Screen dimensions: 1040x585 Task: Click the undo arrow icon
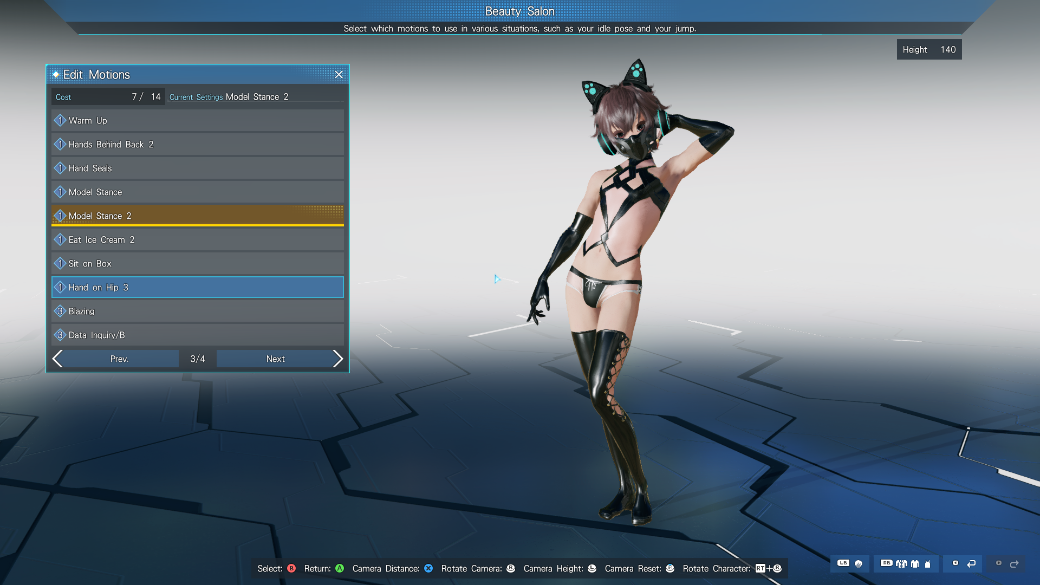click(971, 564)
